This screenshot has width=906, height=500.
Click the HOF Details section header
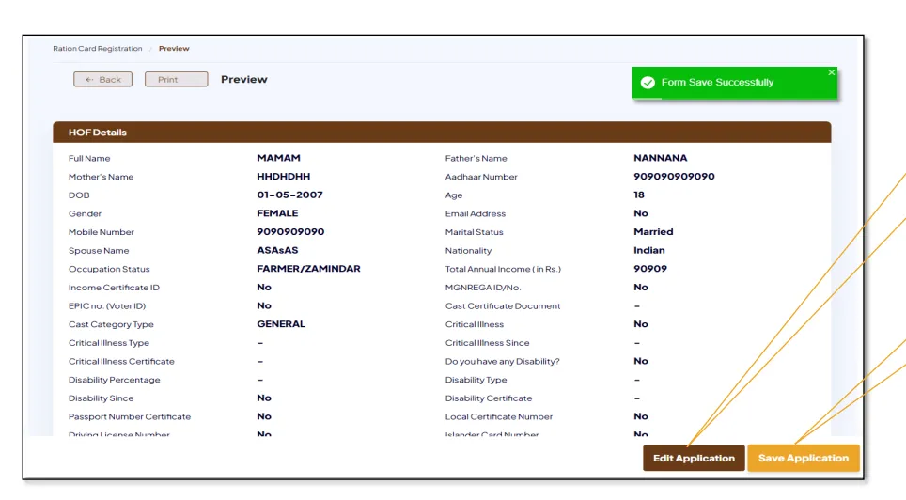tap(442, 133)
